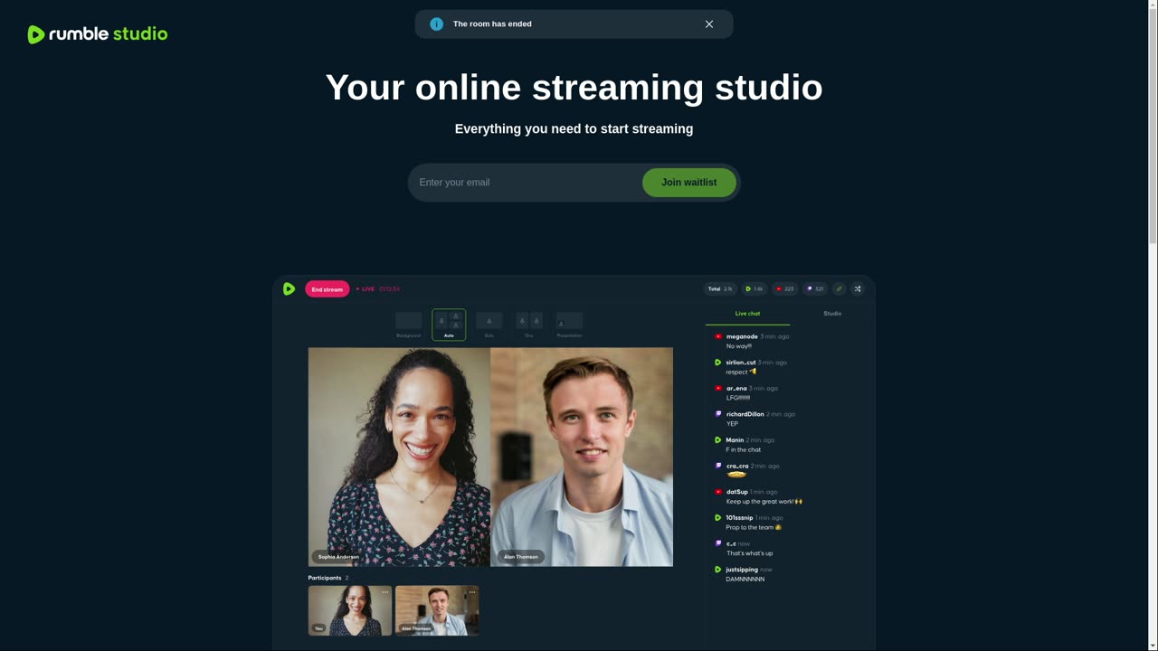Click message 'Keep up the great work!'
1158x651 pixels.
tap(764, 502)
